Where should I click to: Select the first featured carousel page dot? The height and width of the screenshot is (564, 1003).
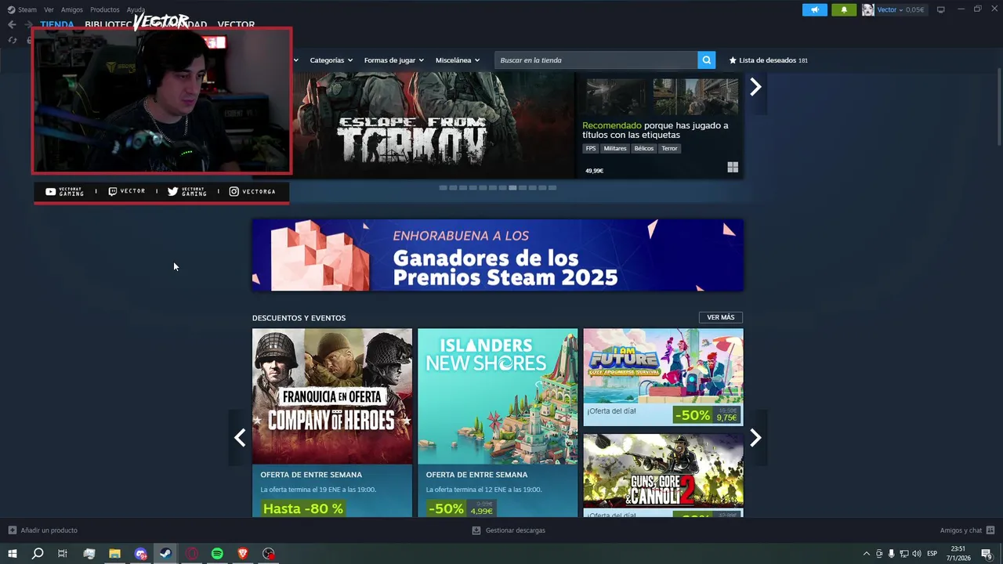click(x=443, y=188)
